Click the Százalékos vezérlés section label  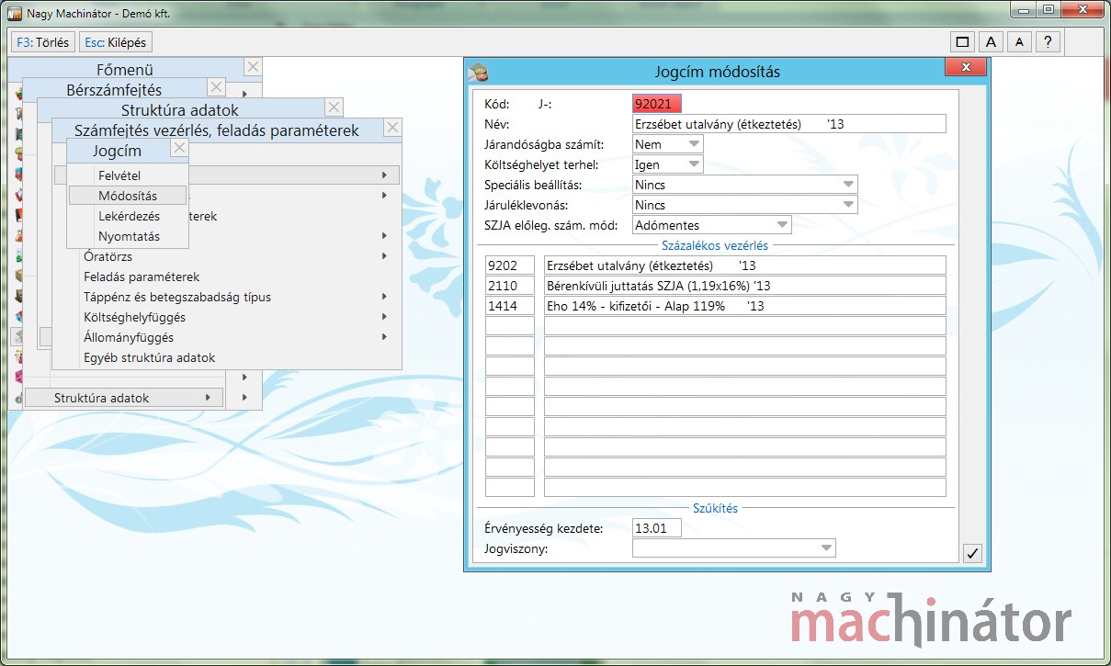point(715,245)
